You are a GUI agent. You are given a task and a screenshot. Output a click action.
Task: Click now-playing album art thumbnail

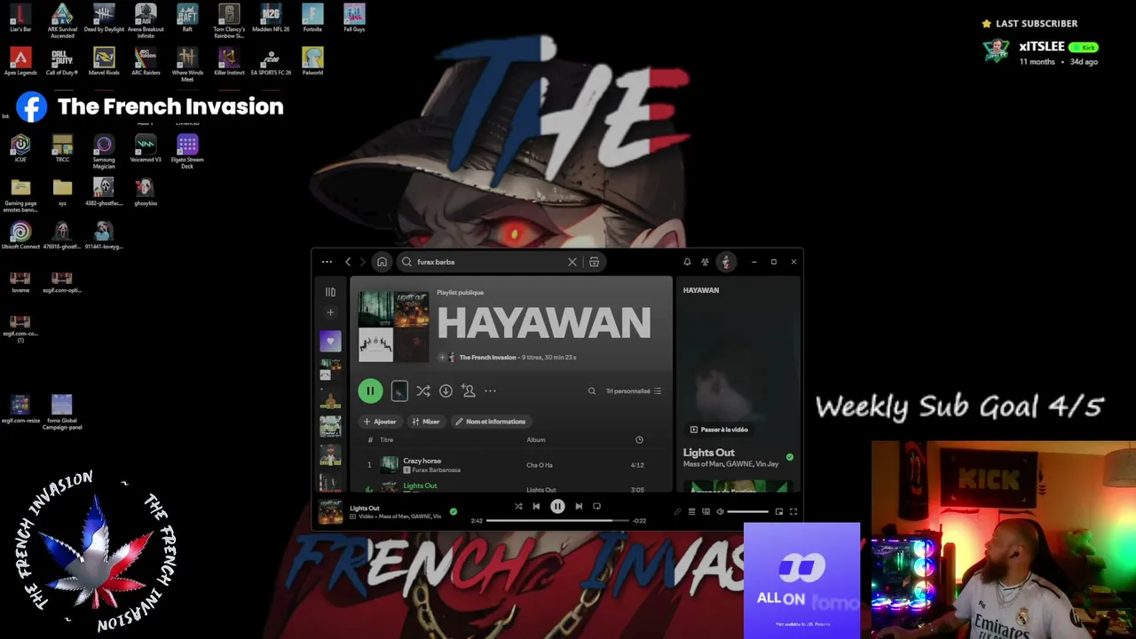pyautogui.click(x=330, y=512)
